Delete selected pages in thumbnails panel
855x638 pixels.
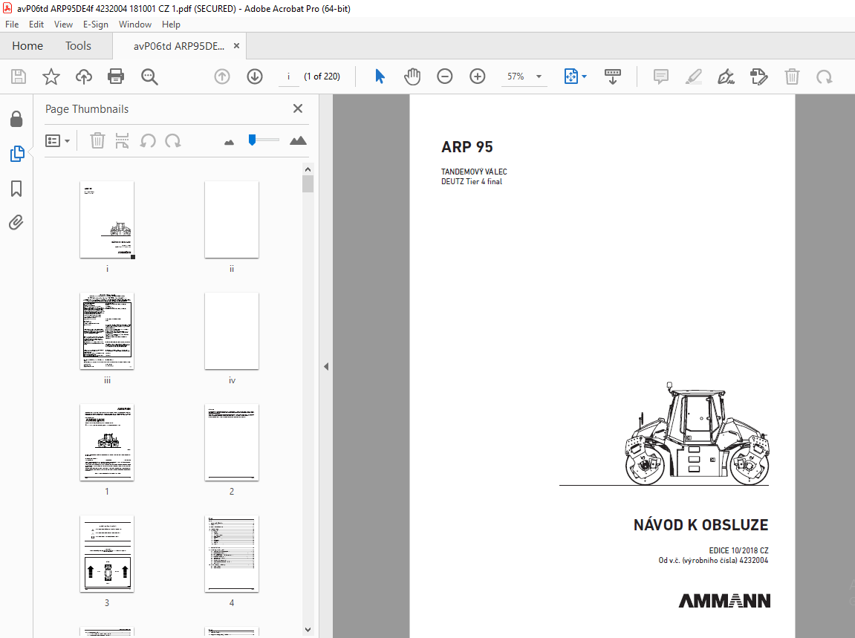[x=97, y=140]
